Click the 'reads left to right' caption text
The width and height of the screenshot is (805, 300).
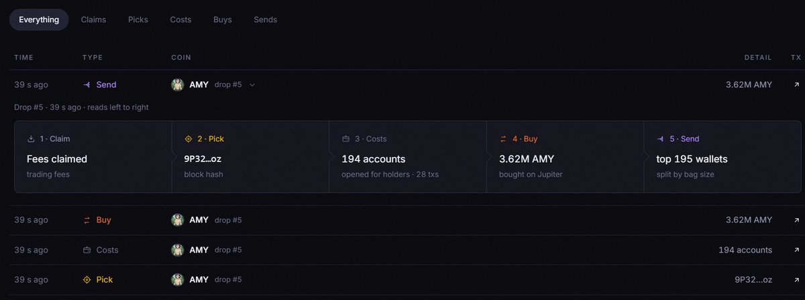118,107
